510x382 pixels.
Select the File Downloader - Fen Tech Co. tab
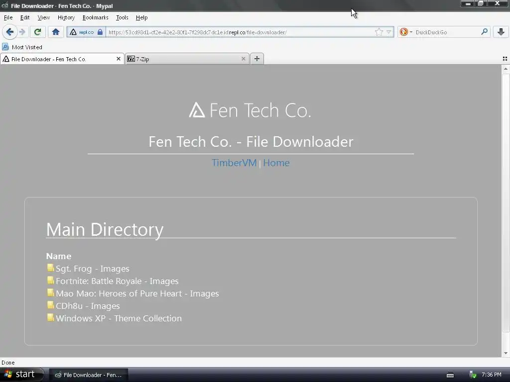click(x=62, y=59)
